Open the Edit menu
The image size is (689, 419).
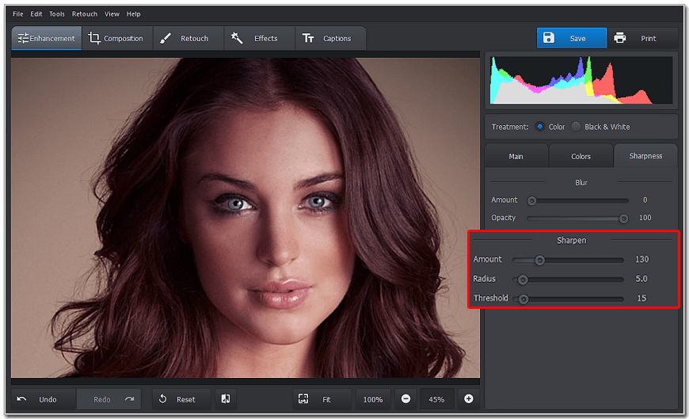point(36,14)
